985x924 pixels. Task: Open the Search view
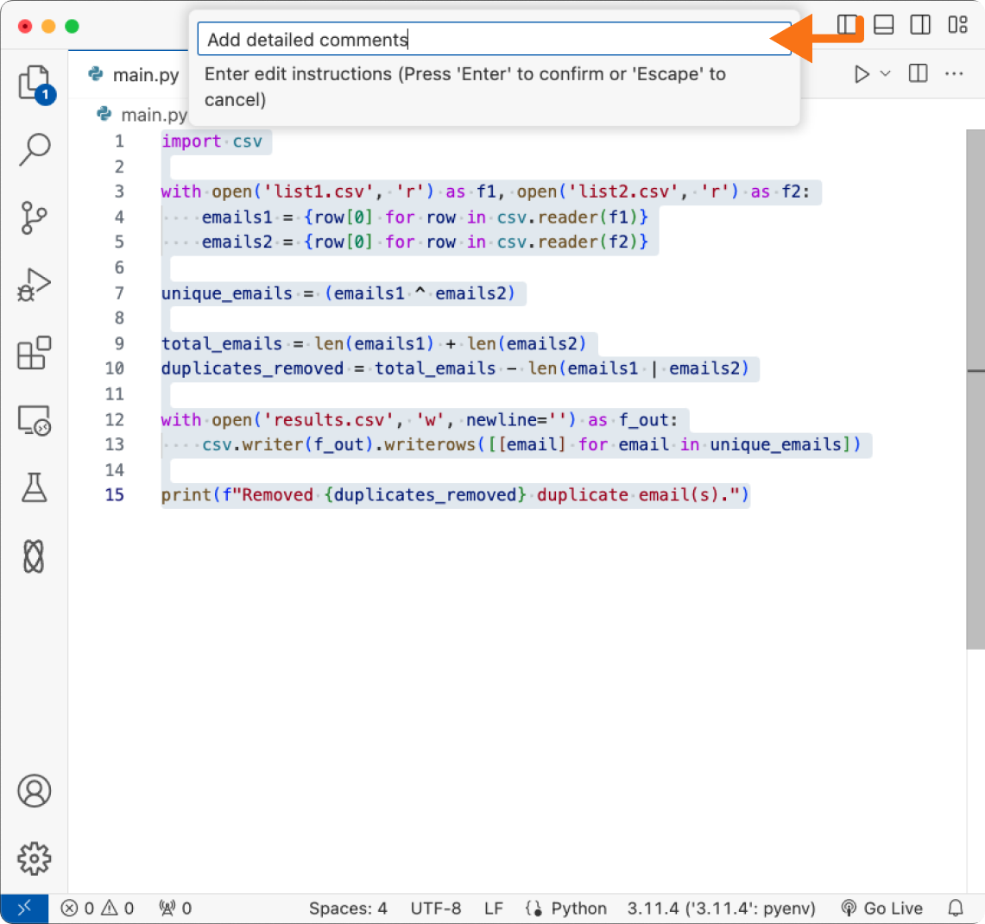click(34, 149)
